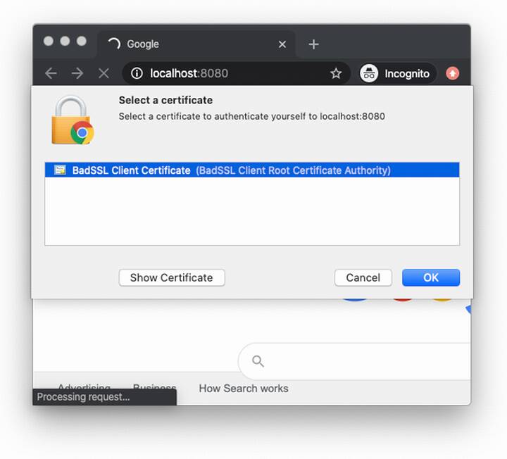Open site information for localhost:8080
This screenshot has width=507, height=459.
click(137, 73)
